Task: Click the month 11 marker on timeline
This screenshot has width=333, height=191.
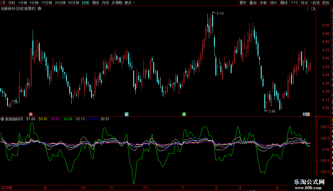Action: [112, 188]
